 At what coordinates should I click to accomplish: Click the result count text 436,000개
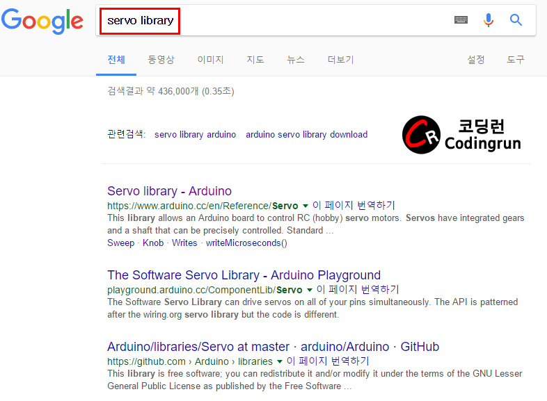178,91
